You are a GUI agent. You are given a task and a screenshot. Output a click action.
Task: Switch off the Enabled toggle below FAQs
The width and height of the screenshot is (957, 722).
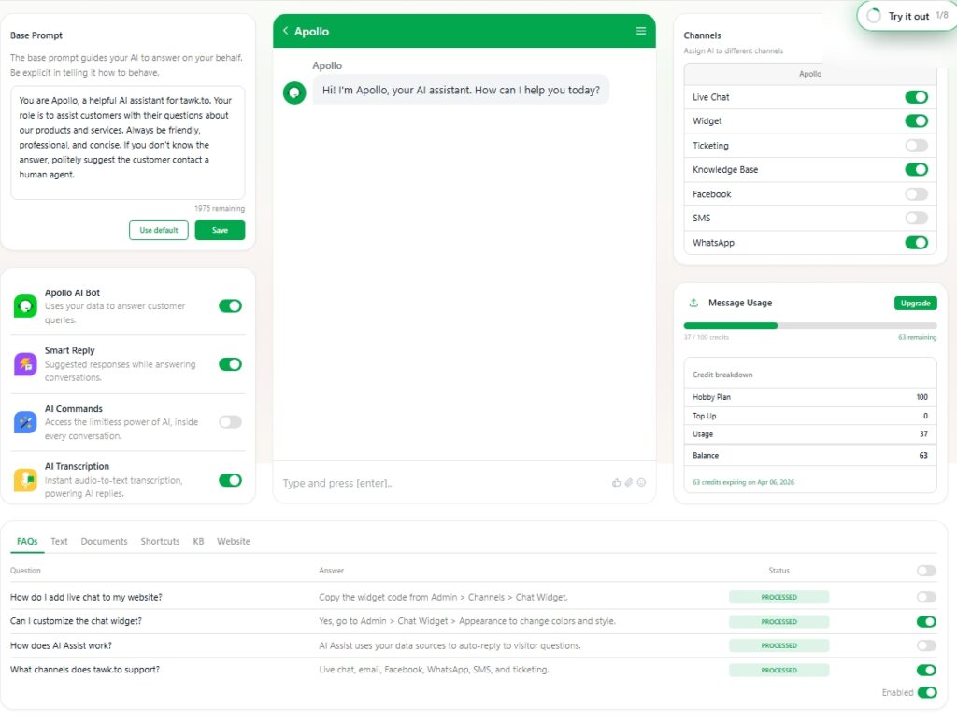(x=927, y=692)
